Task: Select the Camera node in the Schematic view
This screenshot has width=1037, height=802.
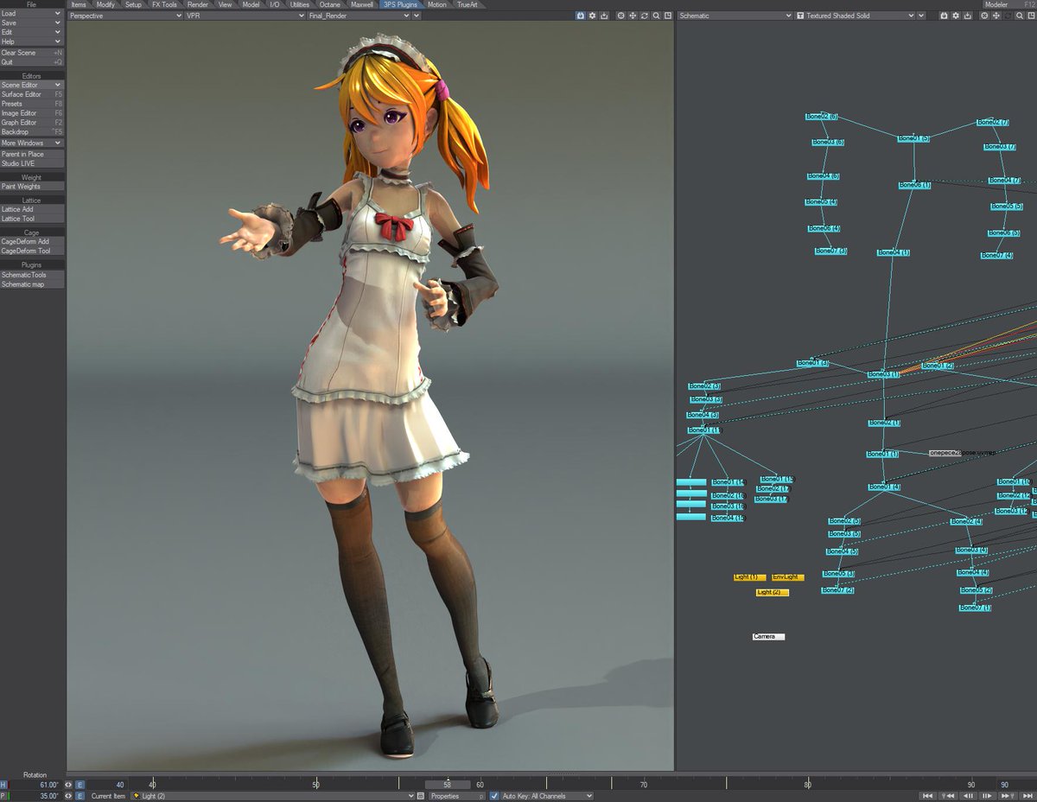Action: 767,637
